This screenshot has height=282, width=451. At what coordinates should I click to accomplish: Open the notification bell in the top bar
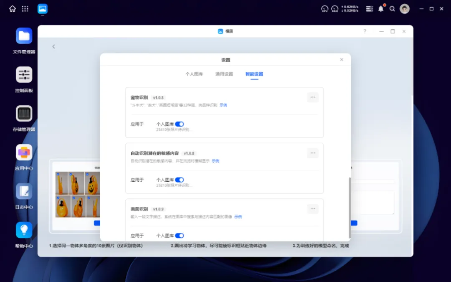(380, 8)
